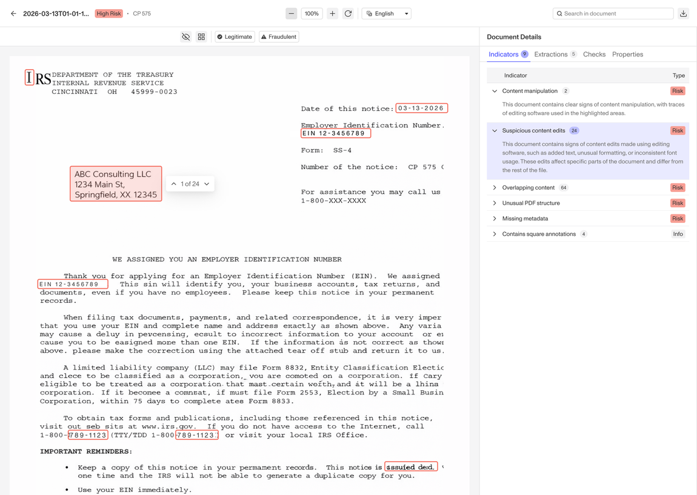Focus the Search in document field

(613, 13)
